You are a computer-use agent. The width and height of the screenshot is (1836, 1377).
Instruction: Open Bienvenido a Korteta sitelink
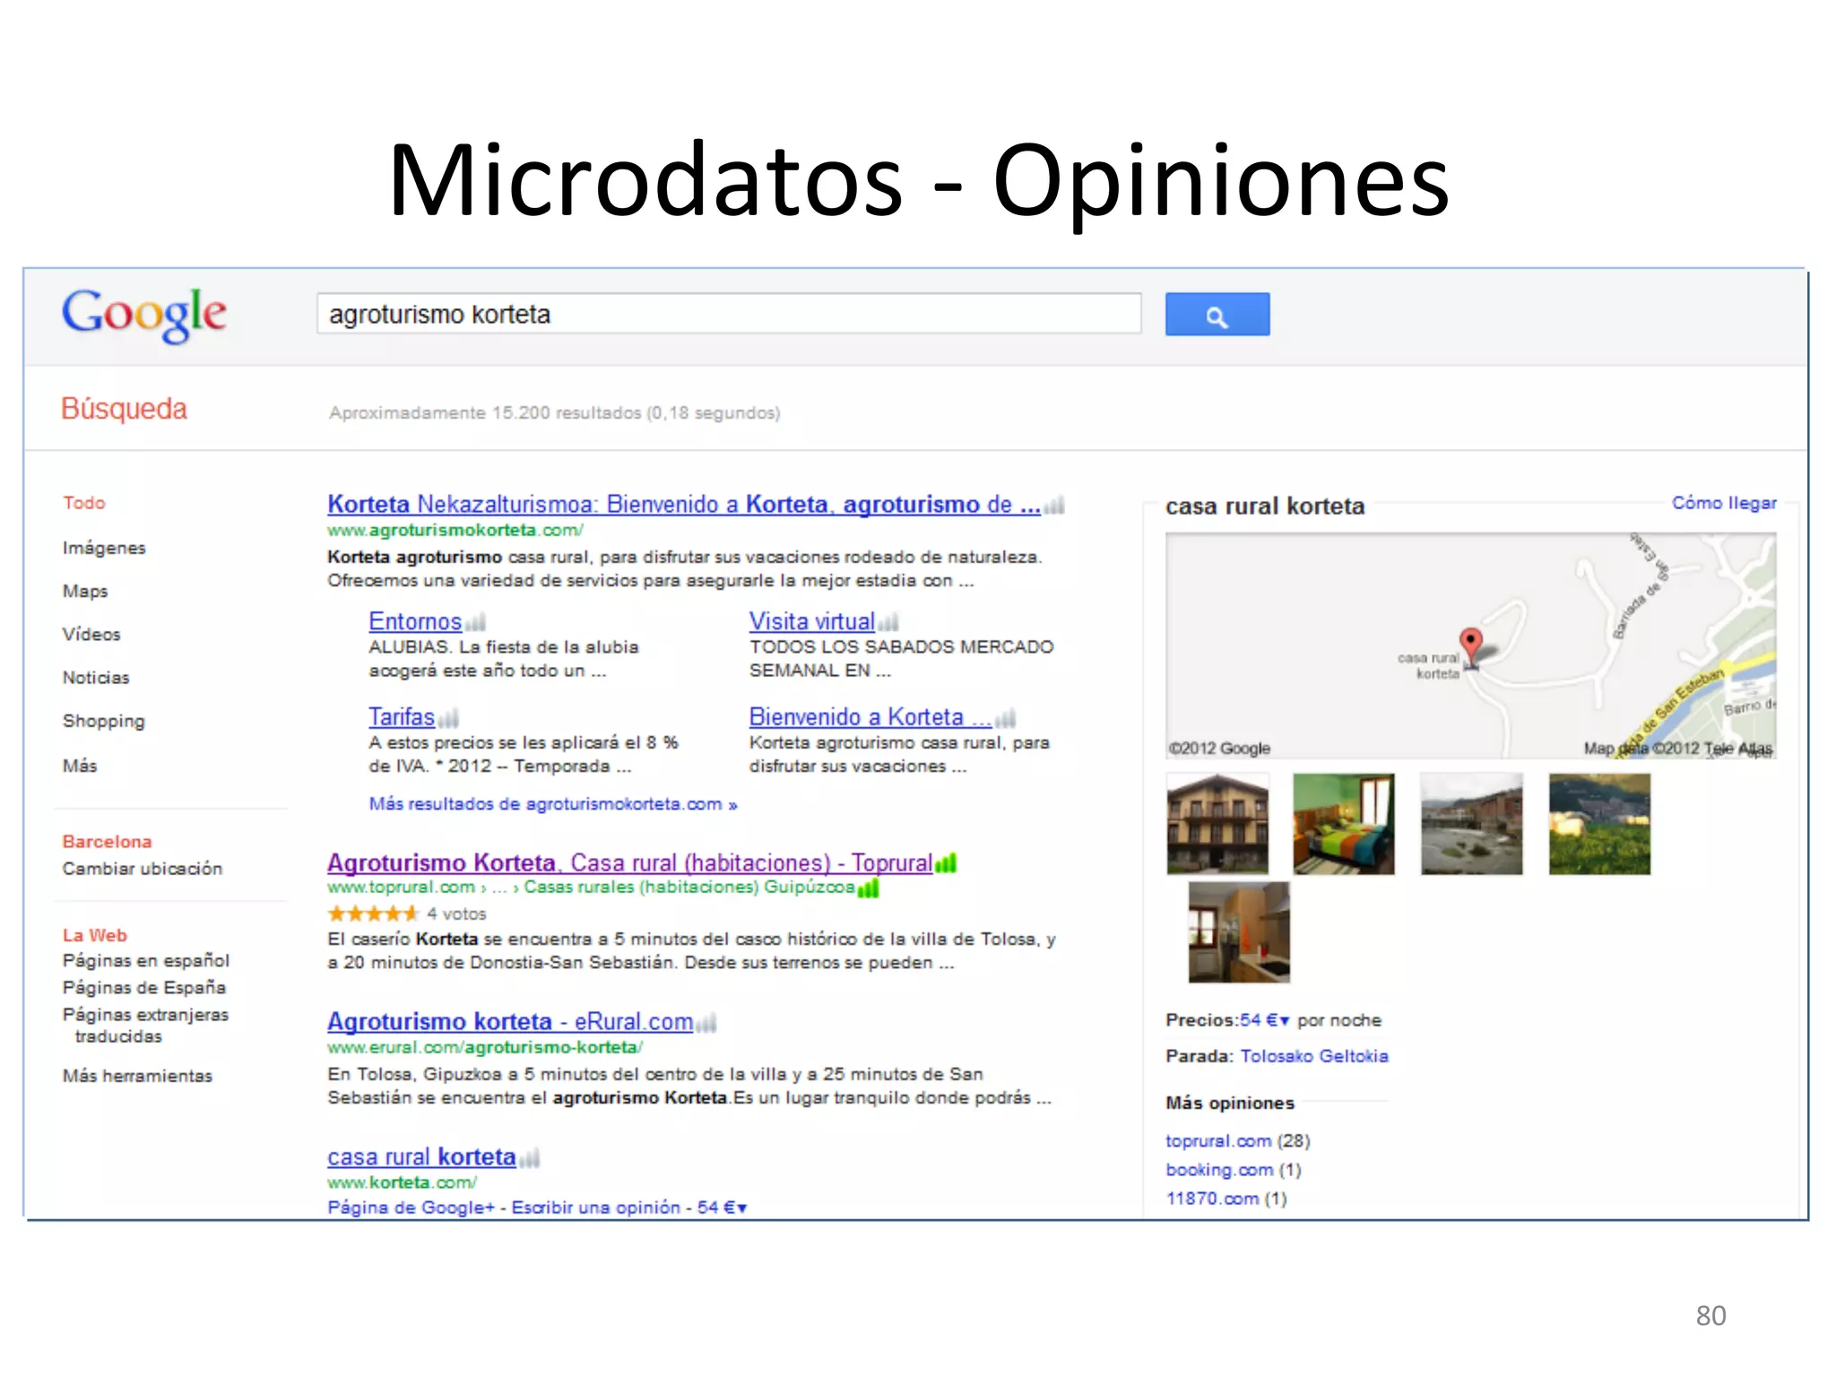click(870, 717)
